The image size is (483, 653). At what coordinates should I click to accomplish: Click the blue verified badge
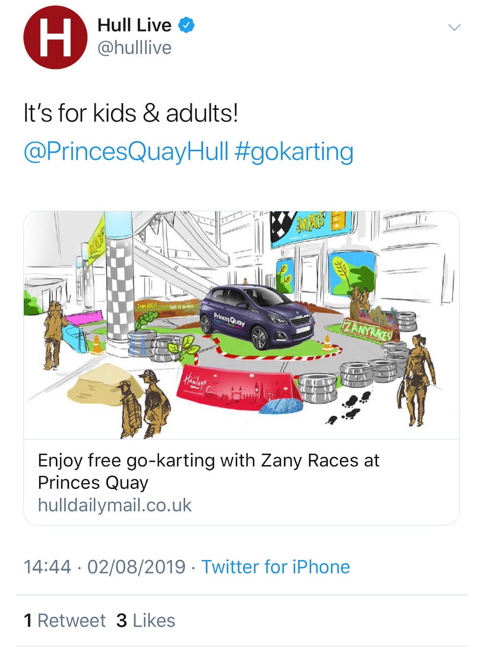(185, 24)
